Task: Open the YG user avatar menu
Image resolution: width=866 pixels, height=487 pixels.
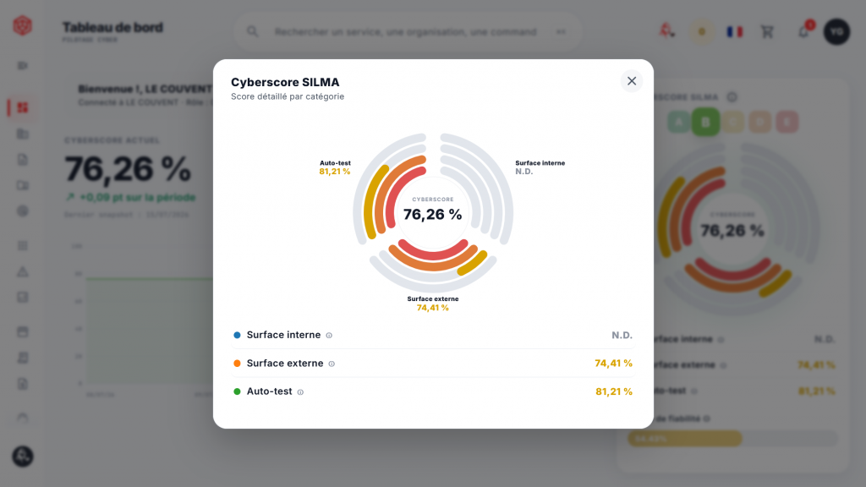Action: (836, 31)
